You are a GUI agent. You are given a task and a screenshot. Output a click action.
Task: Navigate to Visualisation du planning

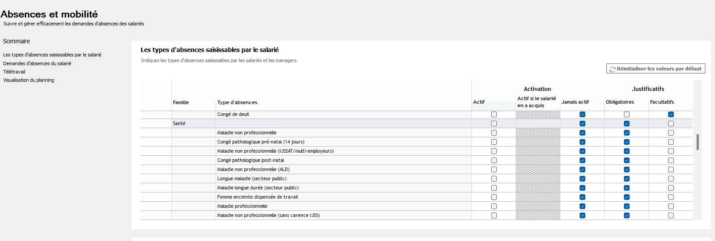pos(29,80)
